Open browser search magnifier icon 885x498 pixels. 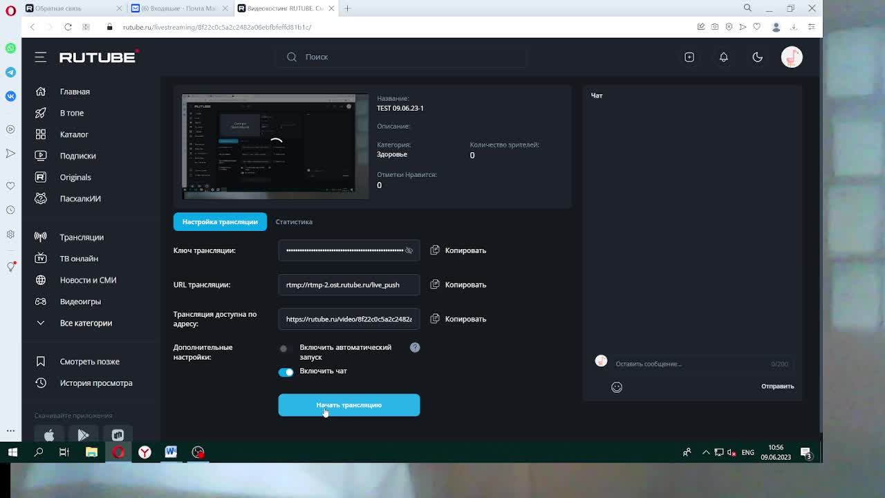point(747,8)
